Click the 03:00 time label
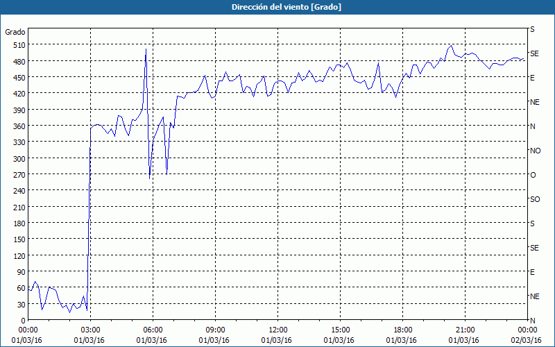The height and width of the screenshot is (347, 555). 91,331
